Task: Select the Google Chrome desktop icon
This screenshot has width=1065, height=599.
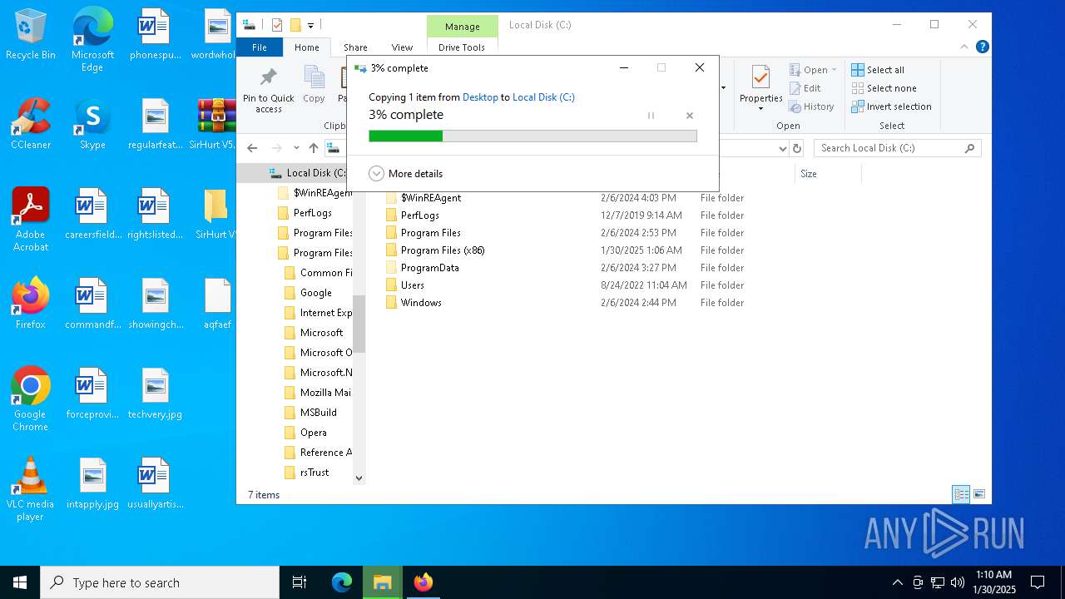Action: pyautogui.click(x=31, y=399)
